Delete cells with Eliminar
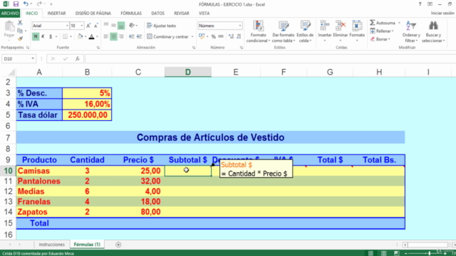 [x=341, y=31]
